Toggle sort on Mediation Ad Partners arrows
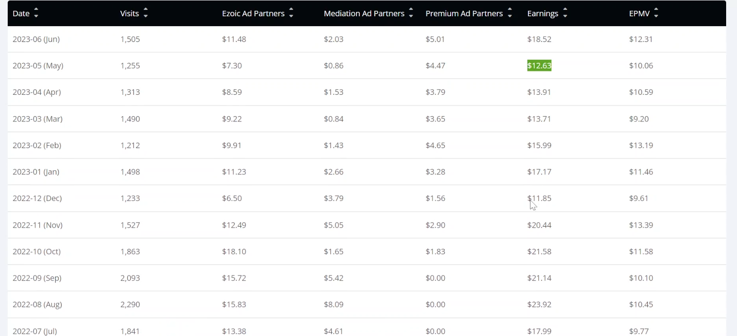 pyautogui.click(x=411, y=13)
